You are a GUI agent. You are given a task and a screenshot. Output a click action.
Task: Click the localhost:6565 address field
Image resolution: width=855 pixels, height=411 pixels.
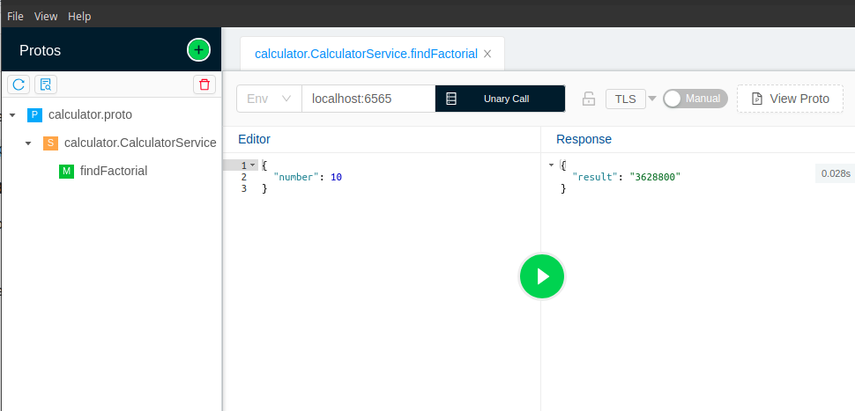pos(368,99)
